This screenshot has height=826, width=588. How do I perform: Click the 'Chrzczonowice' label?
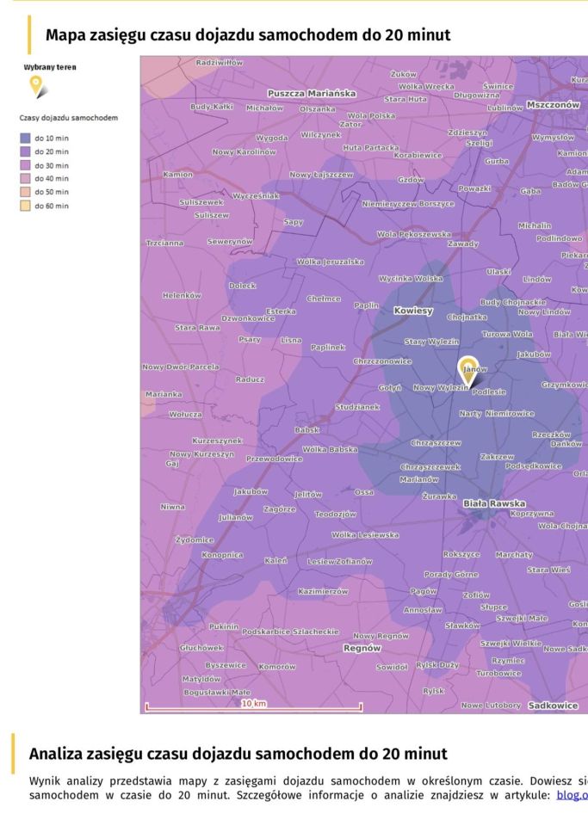point(382,361)
